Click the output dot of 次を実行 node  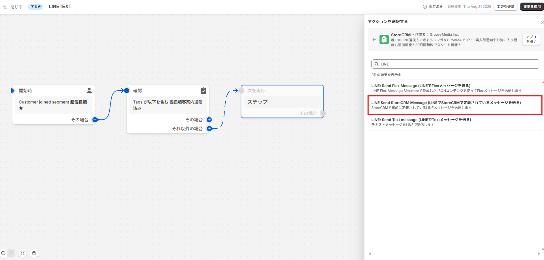tap(323, 113)
